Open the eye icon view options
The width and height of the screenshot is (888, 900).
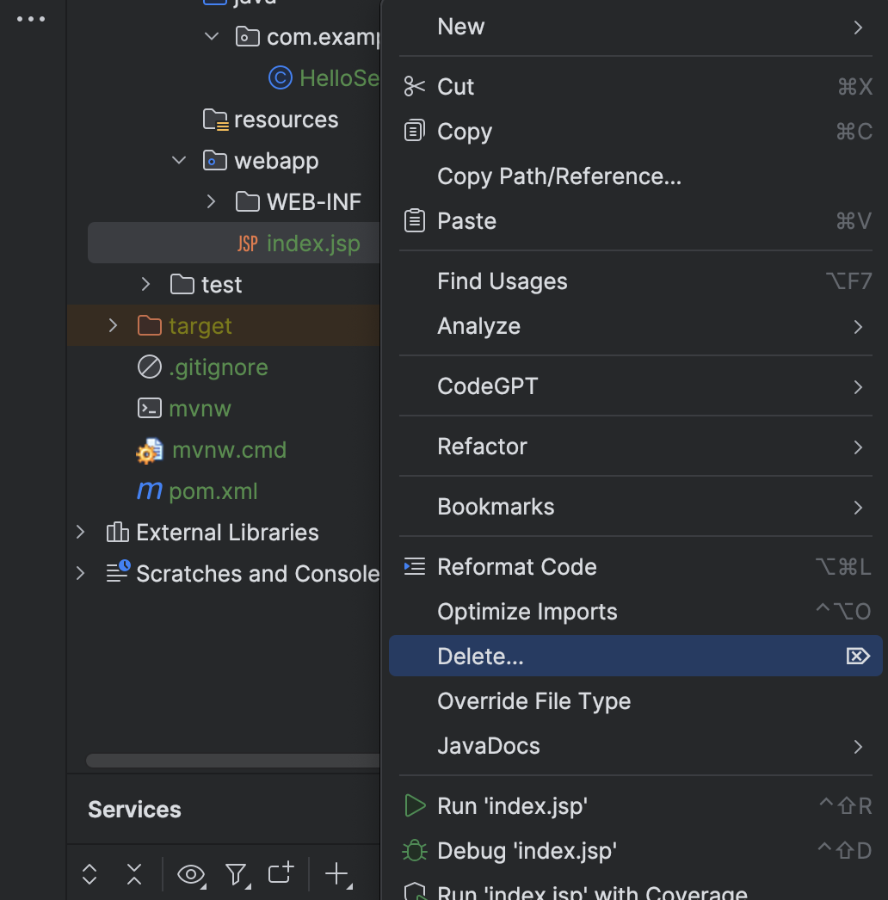point(191,874)
